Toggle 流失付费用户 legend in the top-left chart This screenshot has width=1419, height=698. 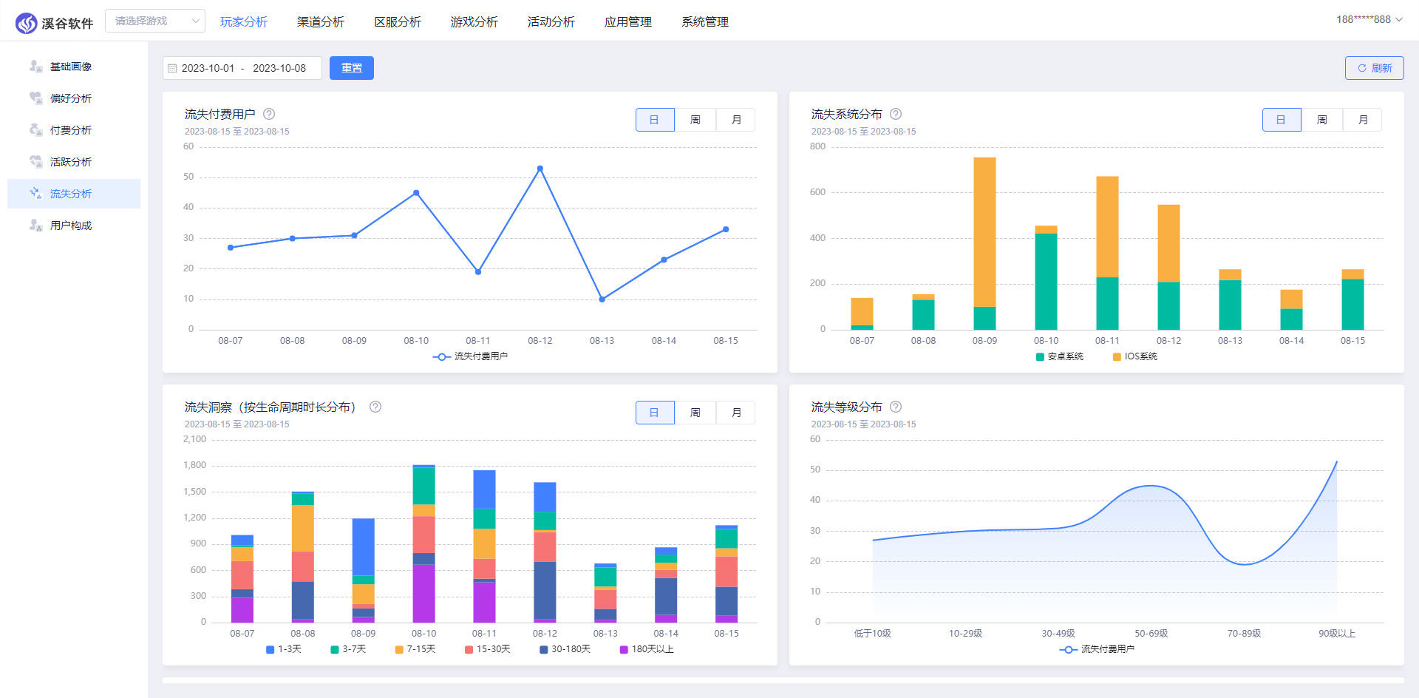pos(470,356)
